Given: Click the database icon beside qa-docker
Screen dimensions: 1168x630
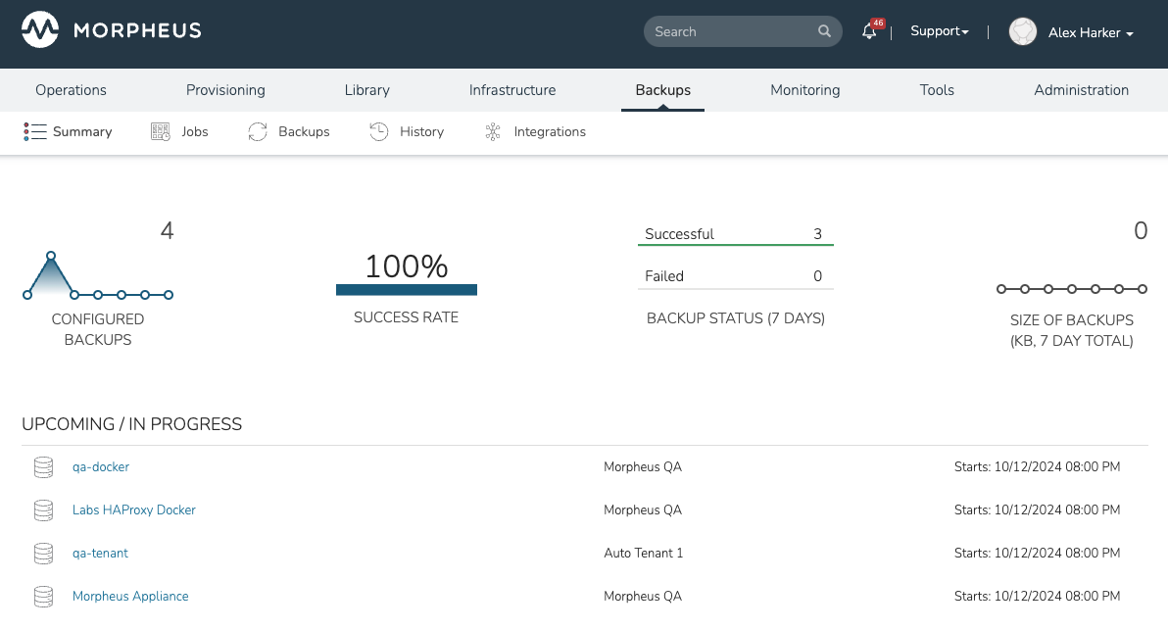Looking at the screenshot, I should point(43,467).
